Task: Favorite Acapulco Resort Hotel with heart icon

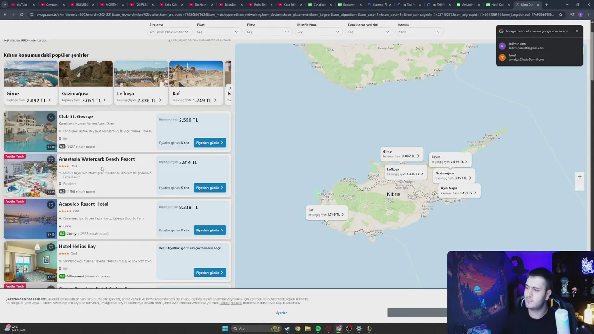Action: (x=51, y=205)
